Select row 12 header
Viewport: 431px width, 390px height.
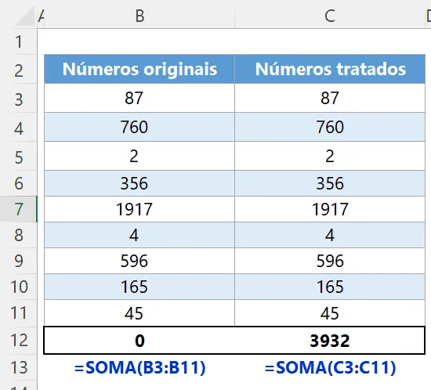click(19, 341)
